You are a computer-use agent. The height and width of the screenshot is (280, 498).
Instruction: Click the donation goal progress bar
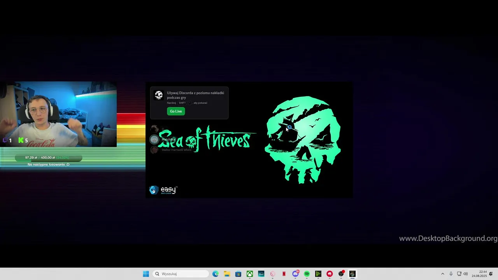coord(48,157)
